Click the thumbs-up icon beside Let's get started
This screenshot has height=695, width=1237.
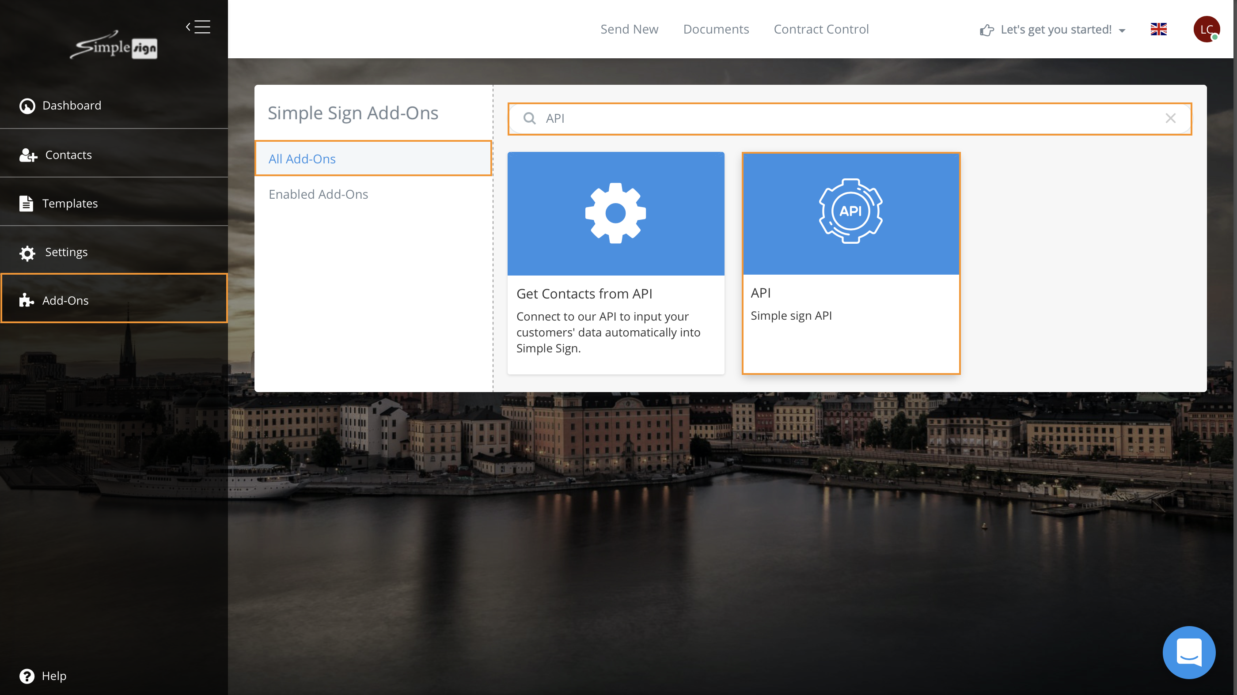coord(987,30)
